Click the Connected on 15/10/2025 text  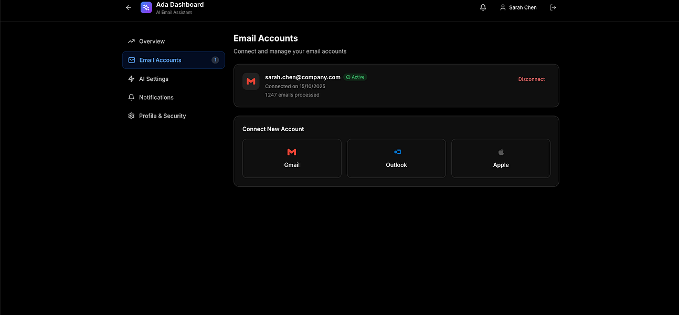(x=295, y=86)
